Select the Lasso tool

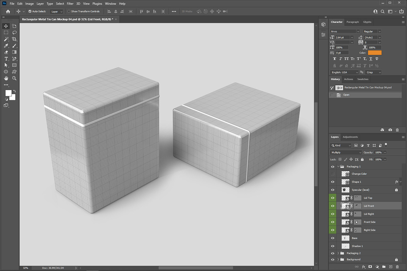tap(14, 33)
